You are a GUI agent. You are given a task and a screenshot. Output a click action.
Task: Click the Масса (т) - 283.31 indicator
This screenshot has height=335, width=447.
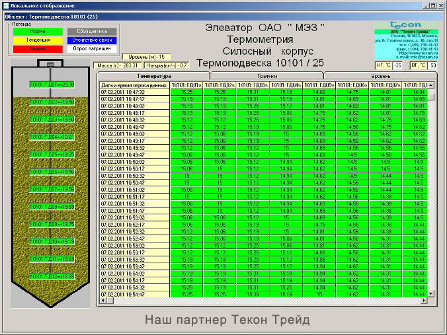pyautogui.click(x=118, y=65)
